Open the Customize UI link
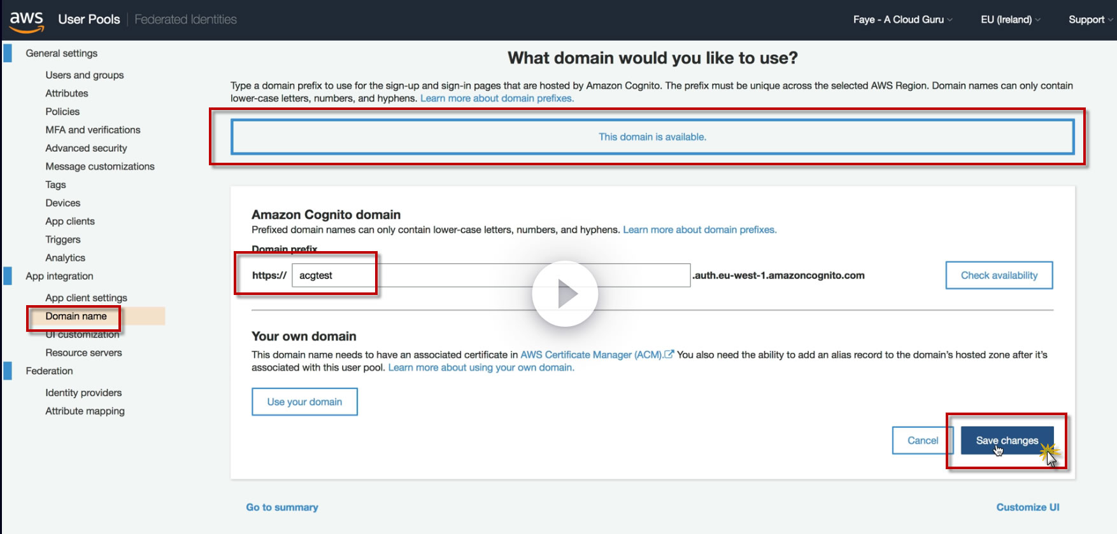The height and width of the screenshot is (534, 1117). pyautogui.click(x=1027, y=507)
